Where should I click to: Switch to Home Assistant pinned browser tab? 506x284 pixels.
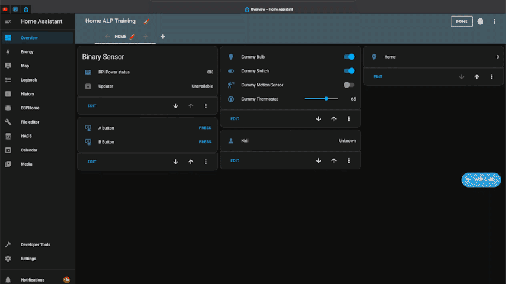[26, 9]
